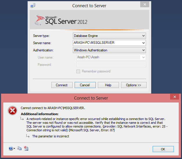Dismiss the error with OK button

click(x=163, y=149)
